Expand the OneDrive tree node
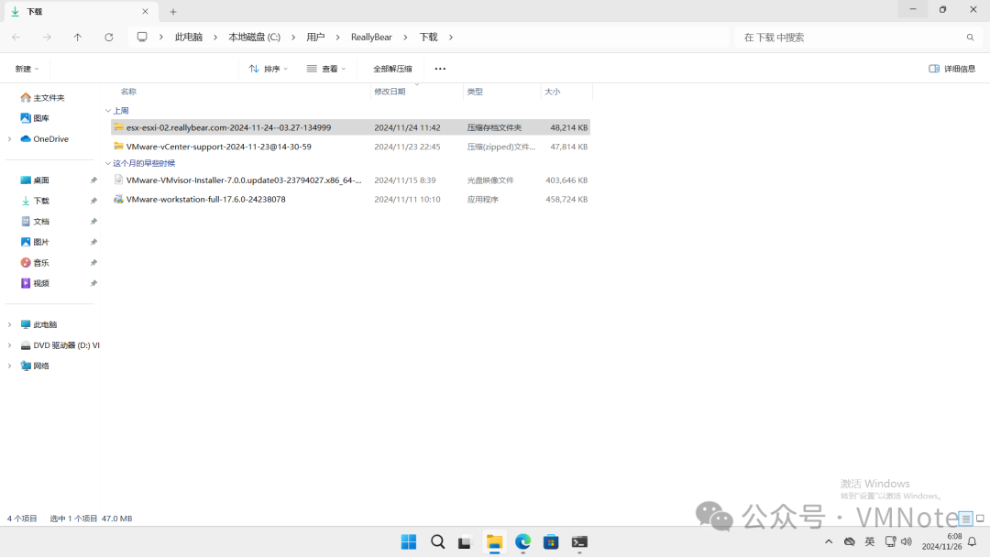990x557 pixels. coord(9,138)
